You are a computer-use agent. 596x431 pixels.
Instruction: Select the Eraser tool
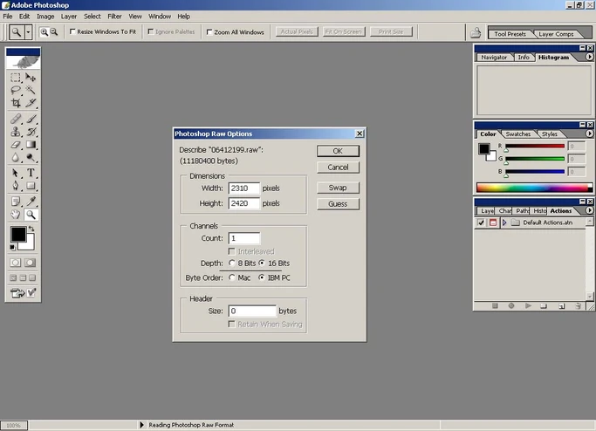[x=16, y=146]
